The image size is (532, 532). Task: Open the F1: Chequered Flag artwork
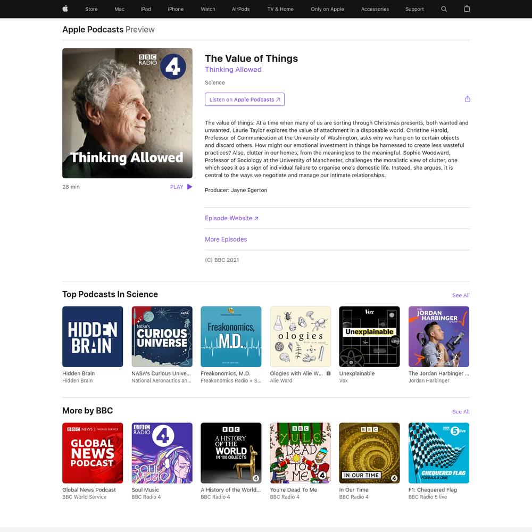tap(439, 453)
